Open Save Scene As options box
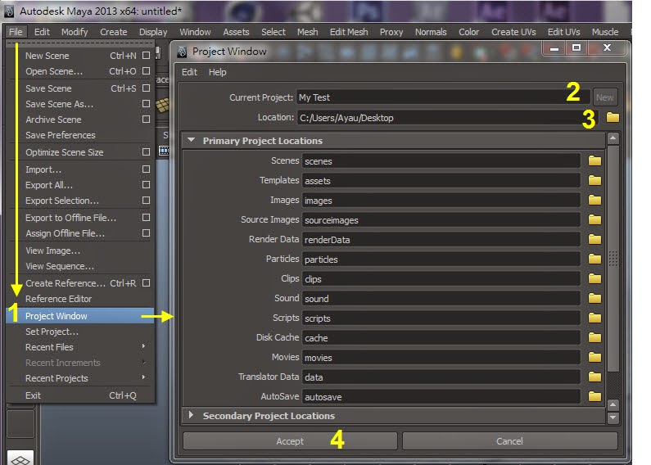This screenshot has width=651, height=465. tap(146, 104)
